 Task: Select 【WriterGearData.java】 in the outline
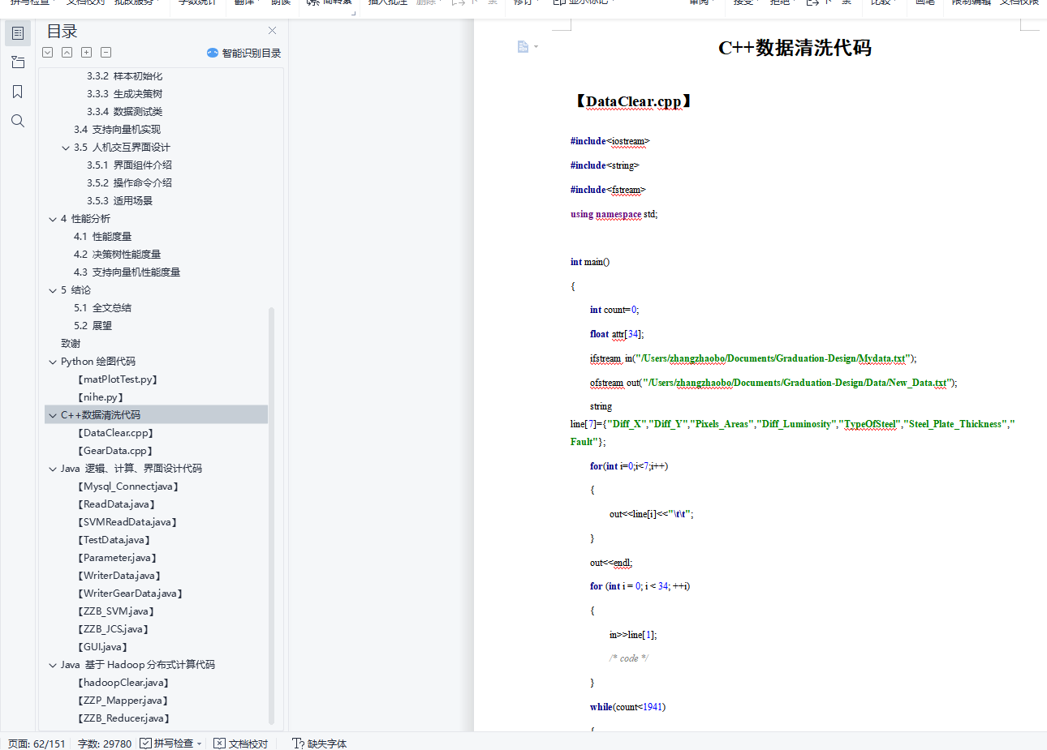coord(130,594)
